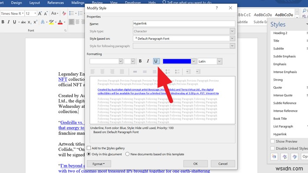Apply strikethrough from the ribbon Font group
The width and height of the screenshot is (308, 173).
click(x=23, y=22)
